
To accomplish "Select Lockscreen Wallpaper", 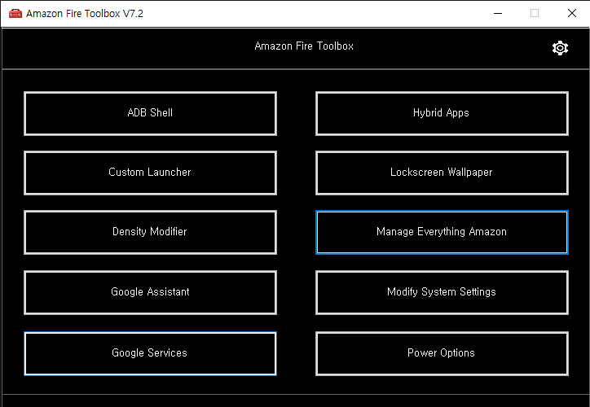I will tap(442, 173).
